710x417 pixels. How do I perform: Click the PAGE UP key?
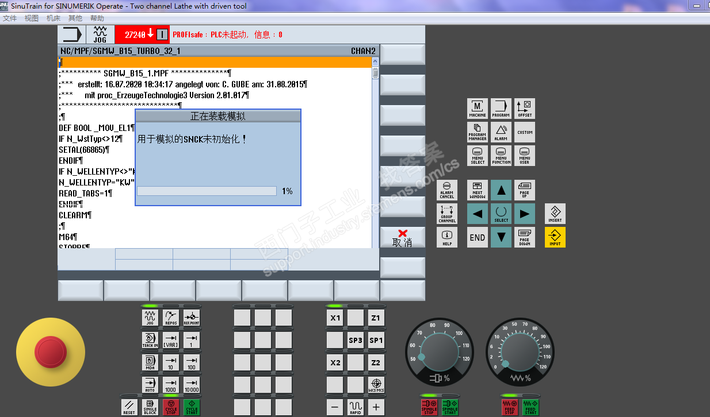pyautogui.click(x=525, y=190)
